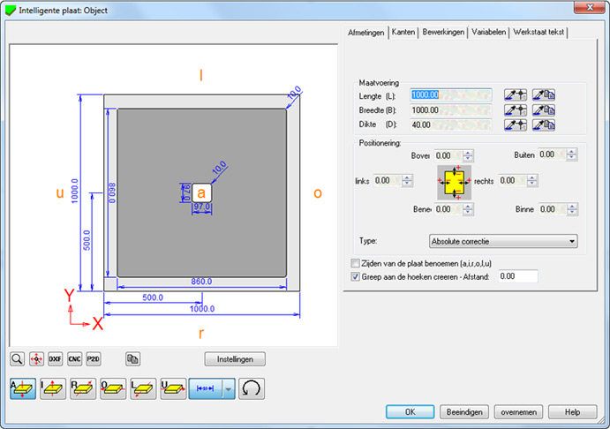Click the copy-measure icon for Lengte
Viewport: 610px width, 429px height.
544,94
